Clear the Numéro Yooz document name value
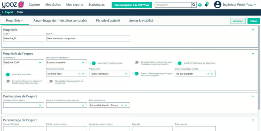Image resolution: width=261 pixels, height=131 pixels. (x=80, y=74)
